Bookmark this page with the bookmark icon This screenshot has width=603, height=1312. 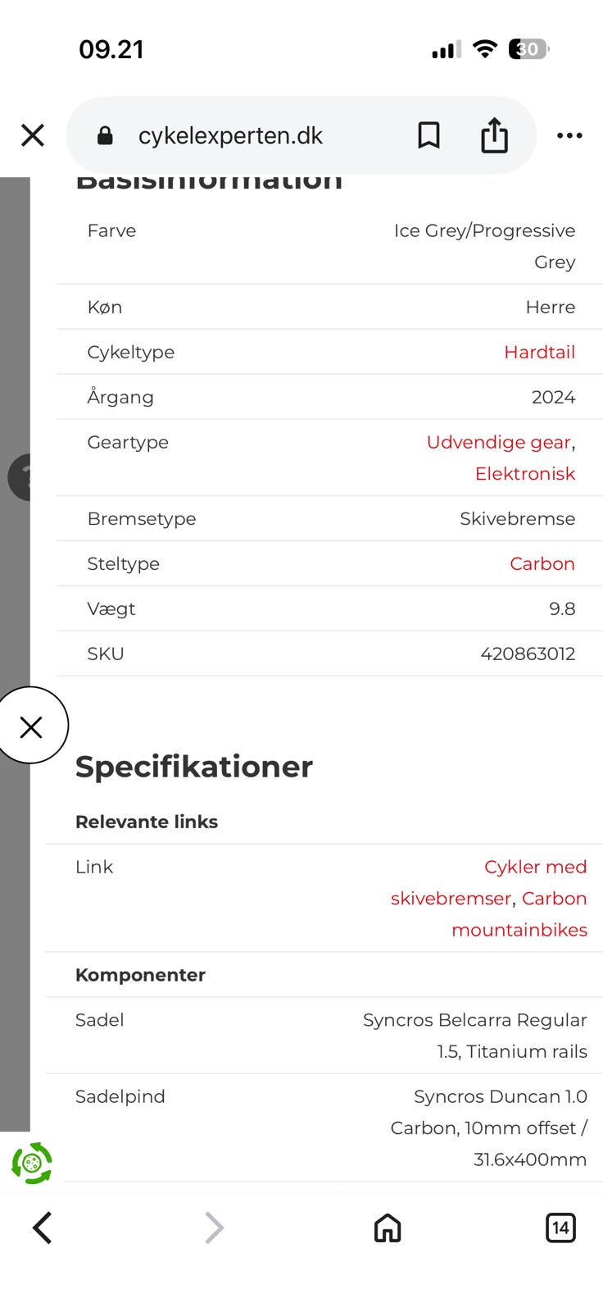[428, 135]
